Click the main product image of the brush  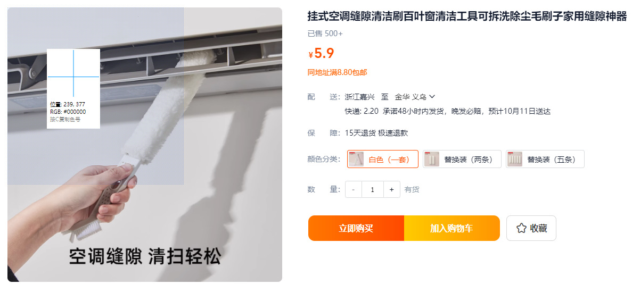click(x=145, y=145)
